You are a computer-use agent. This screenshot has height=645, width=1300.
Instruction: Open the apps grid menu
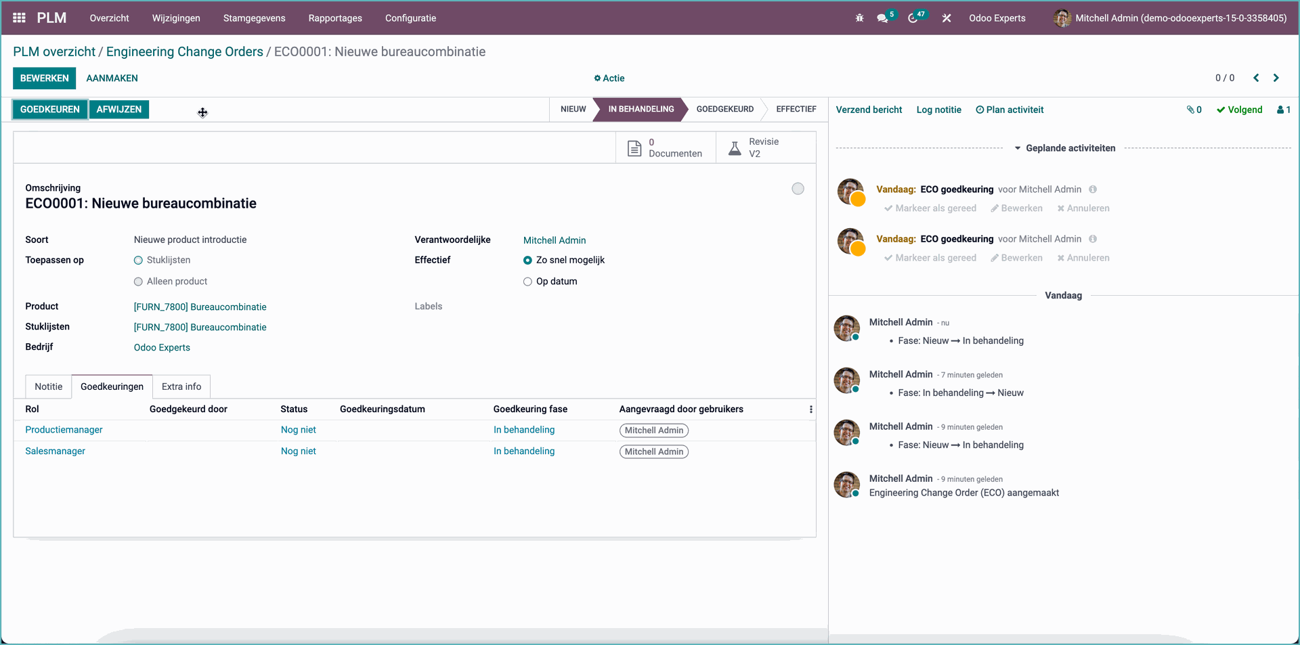click(x=18, y=18)
